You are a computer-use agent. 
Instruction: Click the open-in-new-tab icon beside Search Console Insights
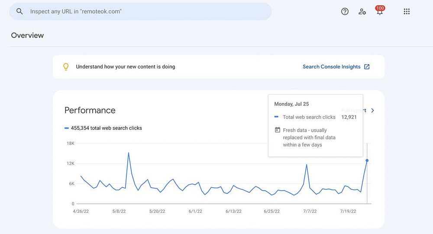point(367,67)
